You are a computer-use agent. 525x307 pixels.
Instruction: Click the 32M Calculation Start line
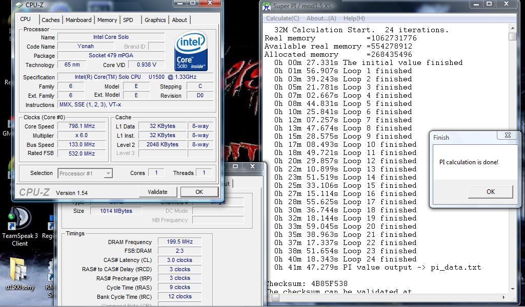(361, 30)
